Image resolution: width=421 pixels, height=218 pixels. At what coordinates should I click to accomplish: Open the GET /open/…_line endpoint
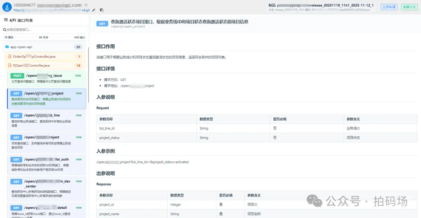coord(46,120)
